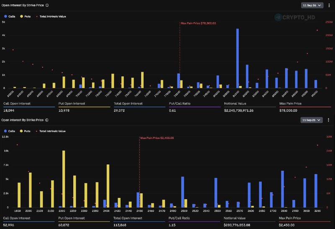Click the 5k label on upper chart's left axis
Image resolution: width=335 pixels, height=229 pixels.
3,22
